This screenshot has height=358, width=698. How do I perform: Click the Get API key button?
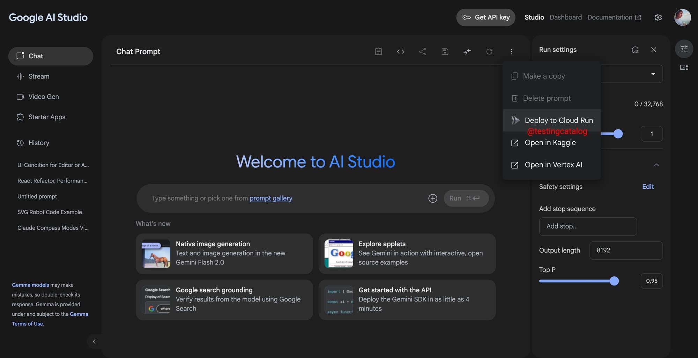coord(485,17)
